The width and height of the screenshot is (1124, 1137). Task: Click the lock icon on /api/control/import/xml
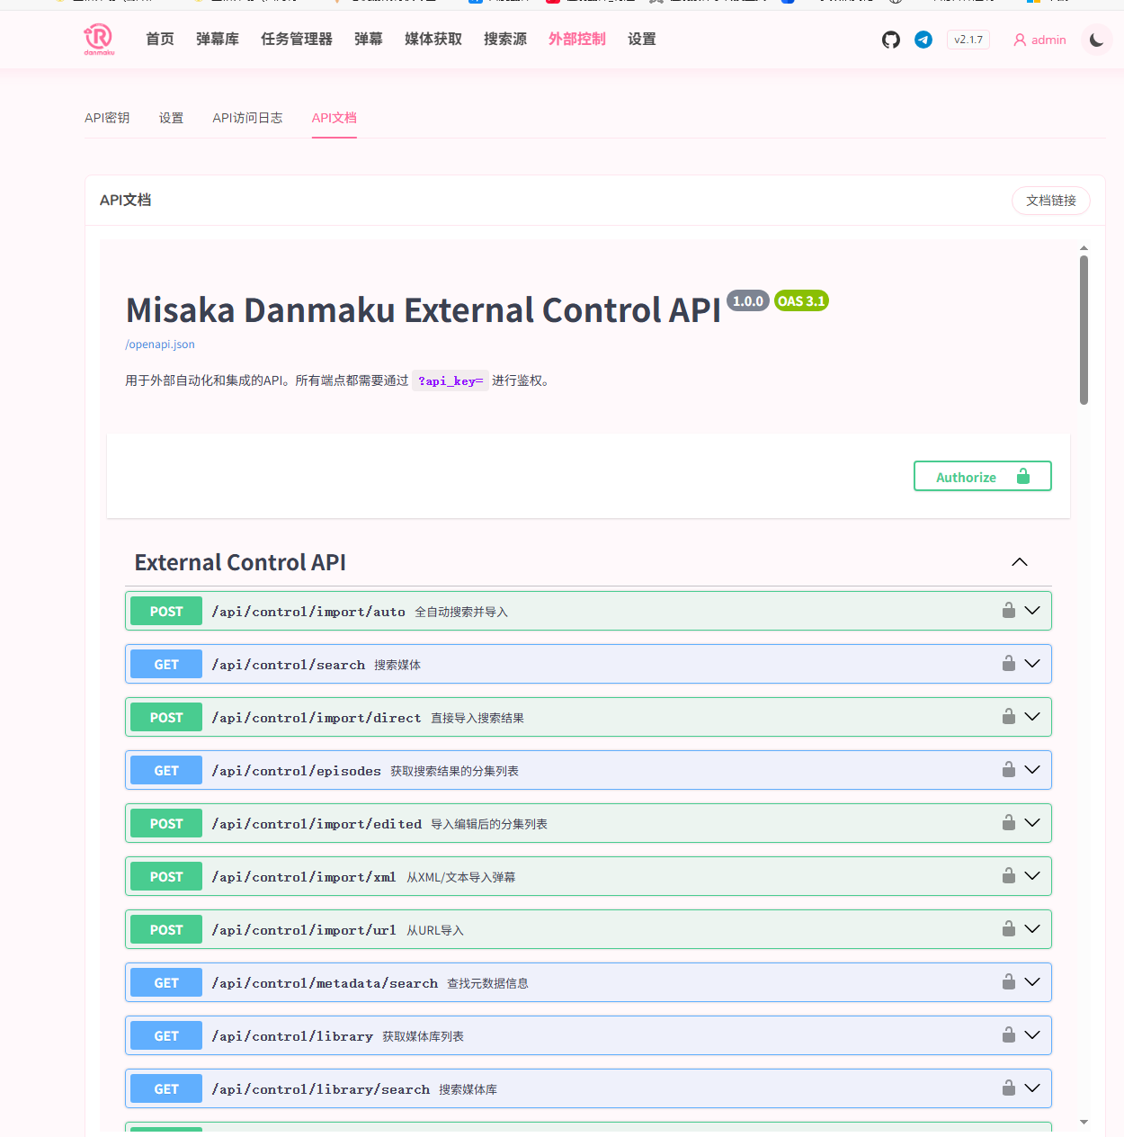pos(1007,875)
